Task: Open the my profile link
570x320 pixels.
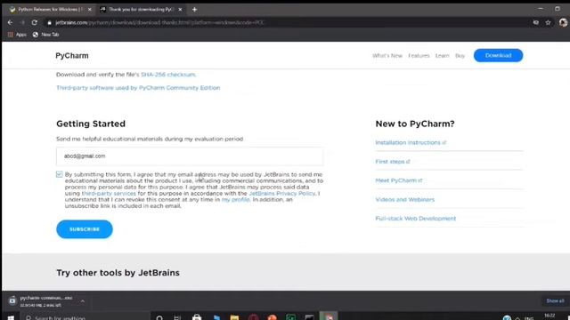Action: pos(235,199)
